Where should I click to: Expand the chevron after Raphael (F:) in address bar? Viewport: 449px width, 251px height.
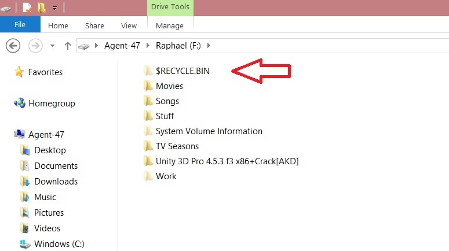pyautogui.click(x=209, y=45)
